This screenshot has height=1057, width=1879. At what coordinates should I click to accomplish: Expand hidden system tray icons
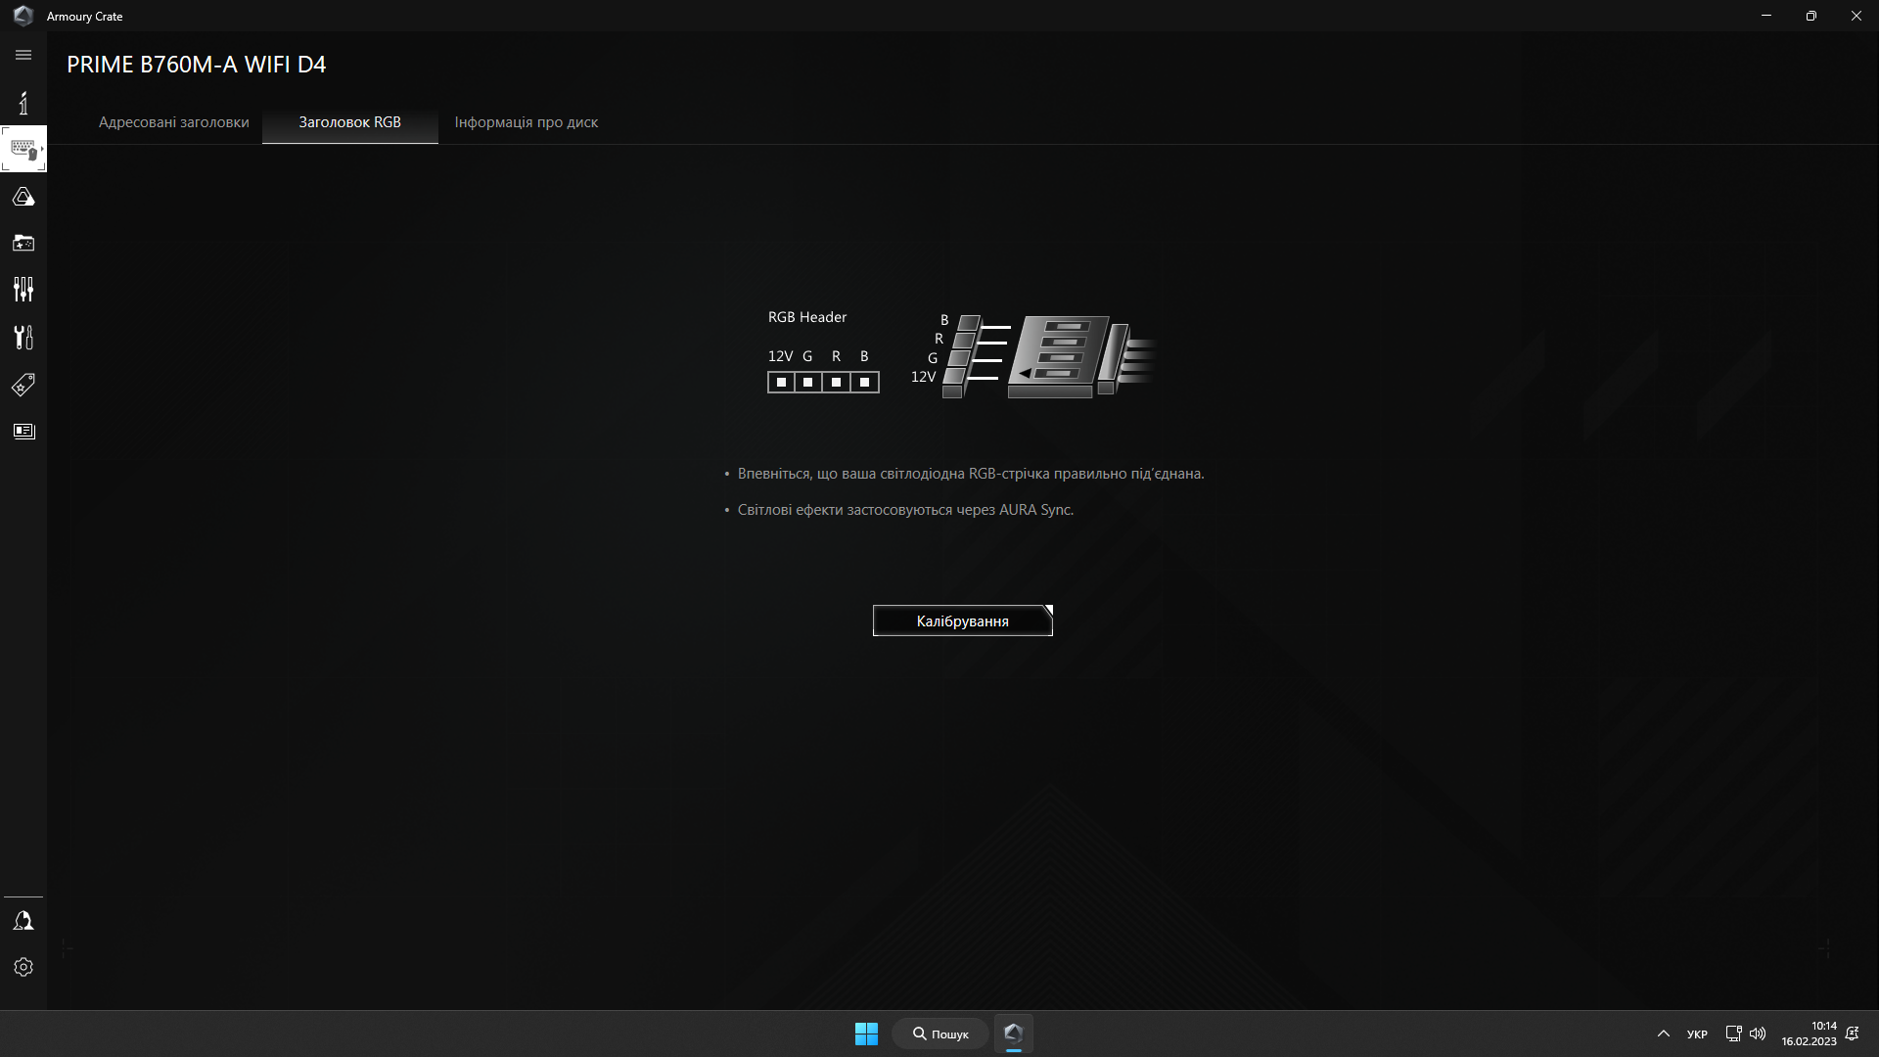(1663, 1034)
